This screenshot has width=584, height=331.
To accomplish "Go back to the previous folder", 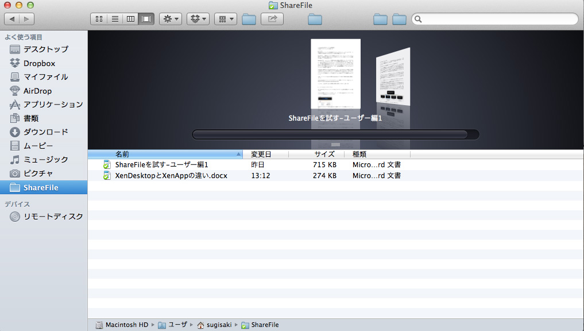I will (x=12, y=19).
